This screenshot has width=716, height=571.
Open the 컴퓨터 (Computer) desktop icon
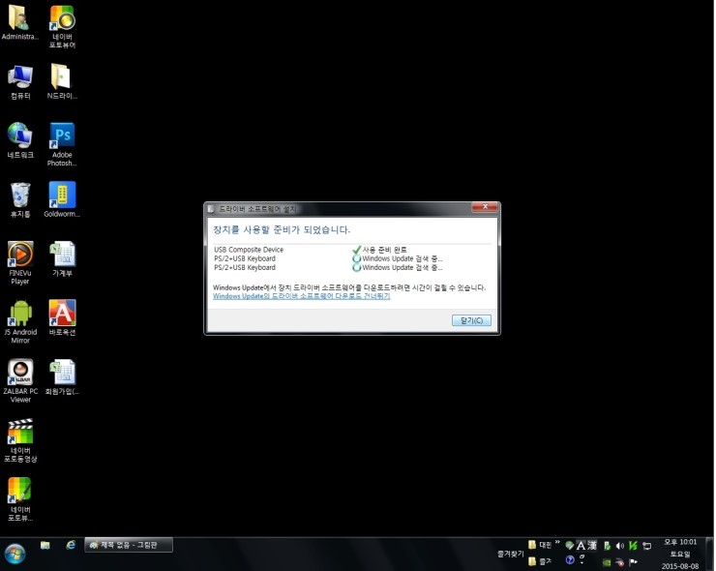point(20,77)
